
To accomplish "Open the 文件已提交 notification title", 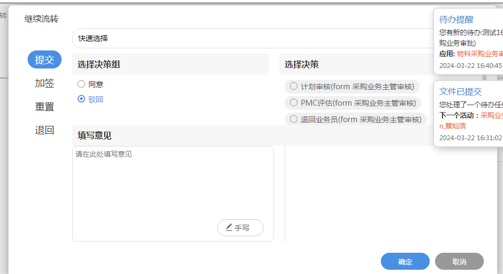I will pyautogui.click(x=461, y=92).
